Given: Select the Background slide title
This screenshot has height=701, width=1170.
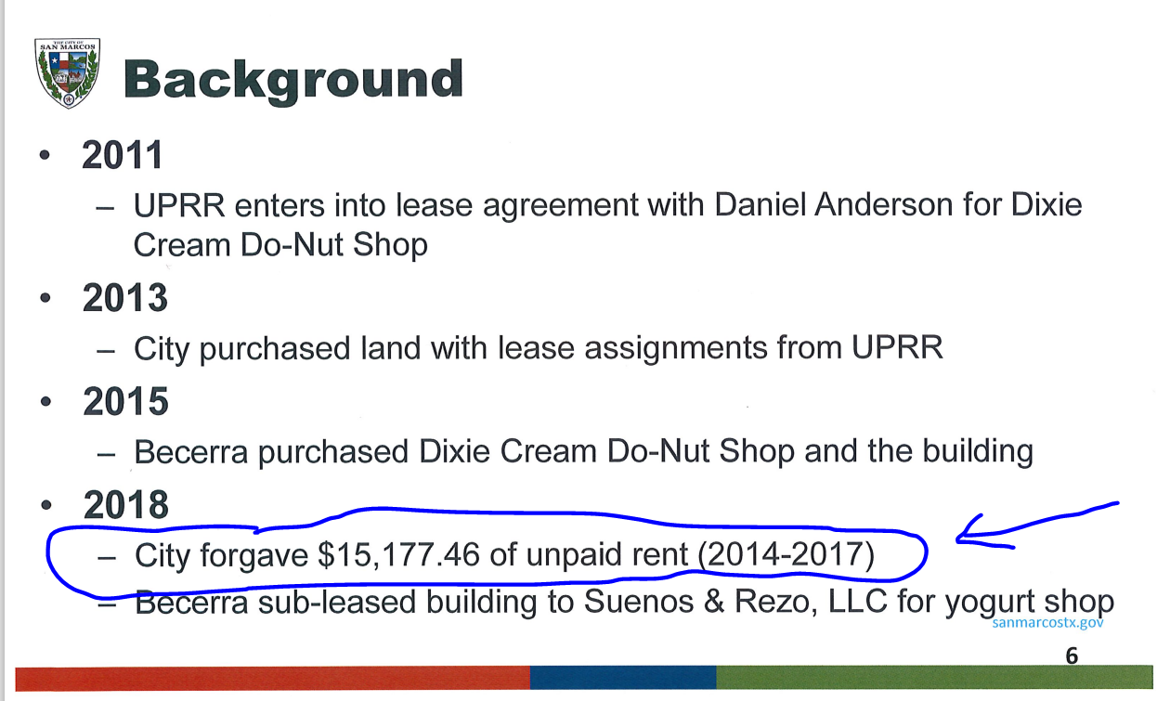Looking at the screenshot, I should click(x=292, y=80).
